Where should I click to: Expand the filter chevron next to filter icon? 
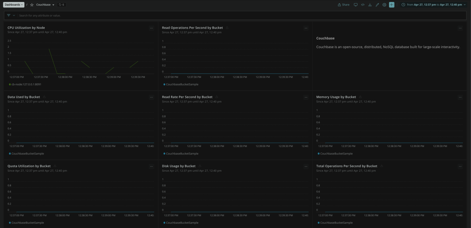pyautogui.click(x=14, y=15)
